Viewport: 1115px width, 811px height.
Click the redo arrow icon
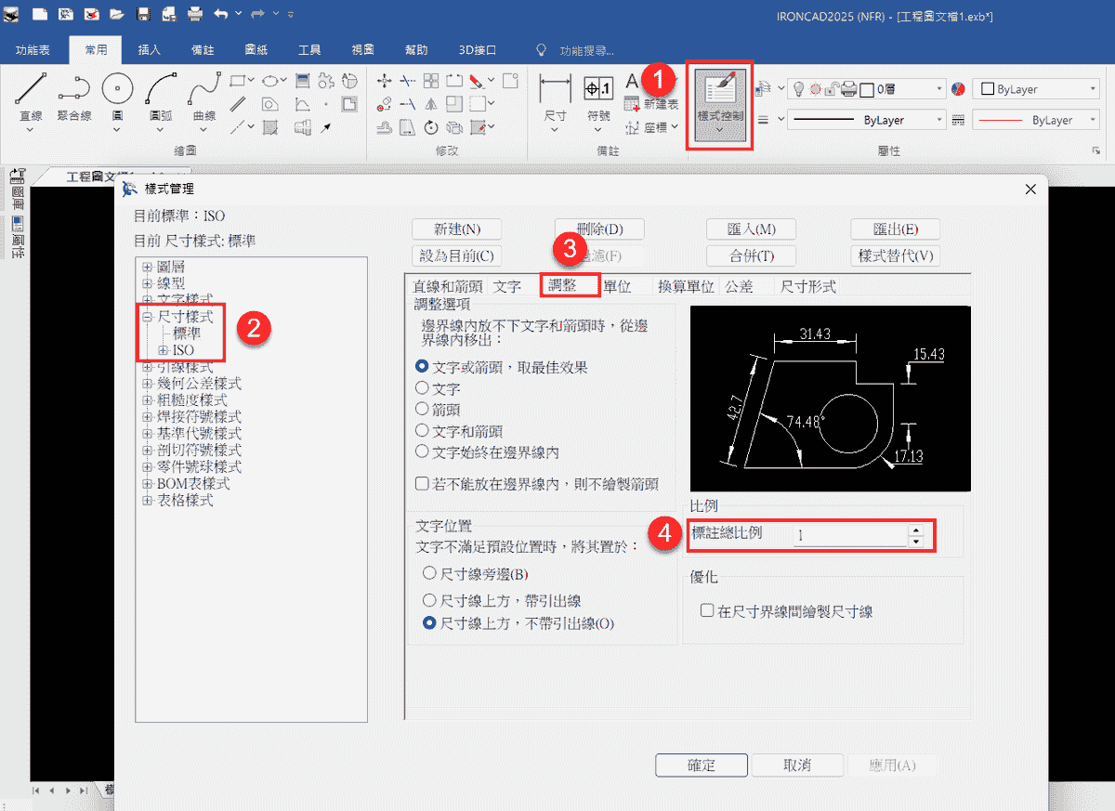(257, 14)
